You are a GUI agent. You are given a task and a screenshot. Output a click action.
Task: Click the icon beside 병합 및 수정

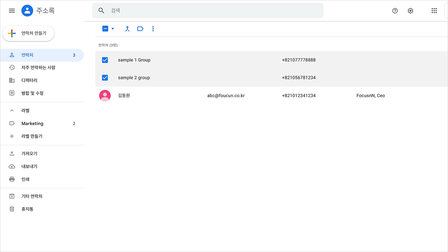12,93
